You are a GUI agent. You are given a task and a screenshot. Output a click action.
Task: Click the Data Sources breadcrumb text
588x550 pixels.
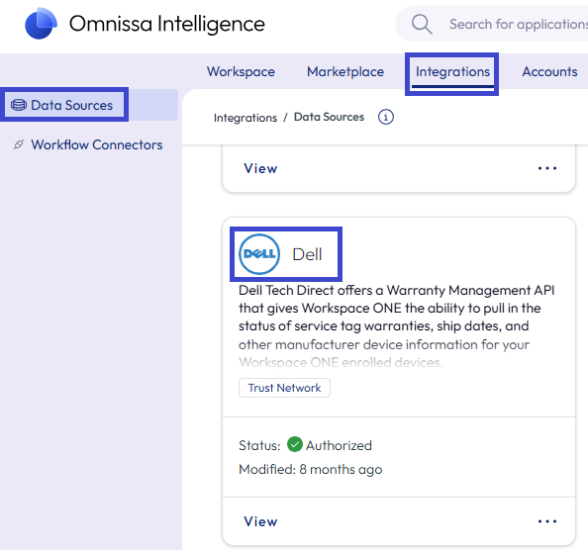pyautogui.click(x=329, y=117)
